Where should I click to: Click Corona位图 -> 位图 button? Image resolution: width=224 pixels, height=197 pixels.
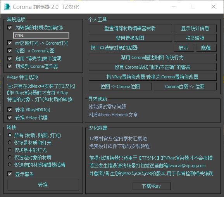point(185,86)
